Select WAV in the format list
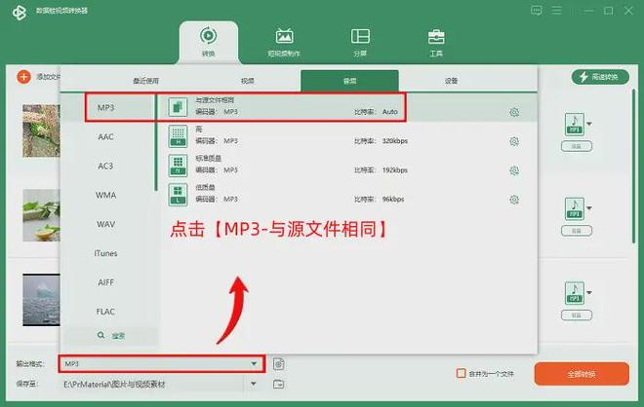Viewport: 644px width, 407px height. [x=105, y=224]
